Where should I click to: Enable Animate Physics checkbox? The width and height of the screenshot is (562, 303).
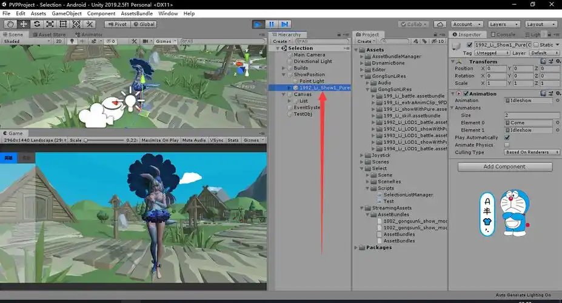(x=507, y=145)
